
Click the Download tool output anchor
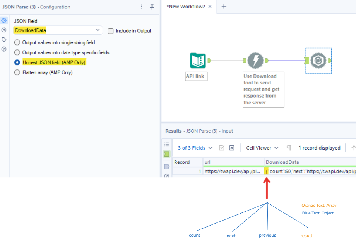coord(267,61)
